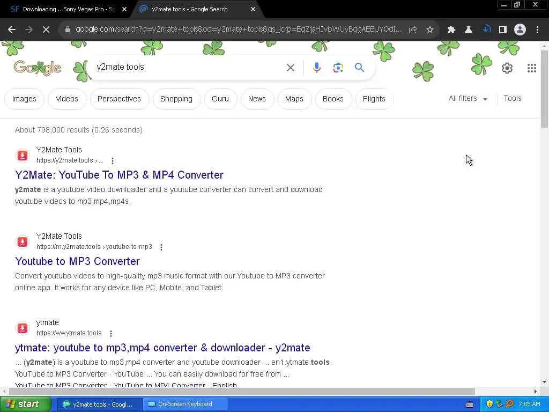The height and width of the screenshot is (412, 549).
Task: Click the https://y2mate.tools URL text
Action: (70, 160)
